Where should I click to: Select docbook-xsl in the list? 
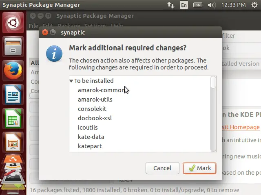pyautogui.click(x=95, y=118)
